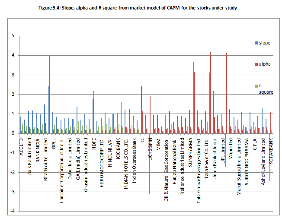Select the 'alpha' legend label
The image size is (282, 218).
[x=265, y=64]
